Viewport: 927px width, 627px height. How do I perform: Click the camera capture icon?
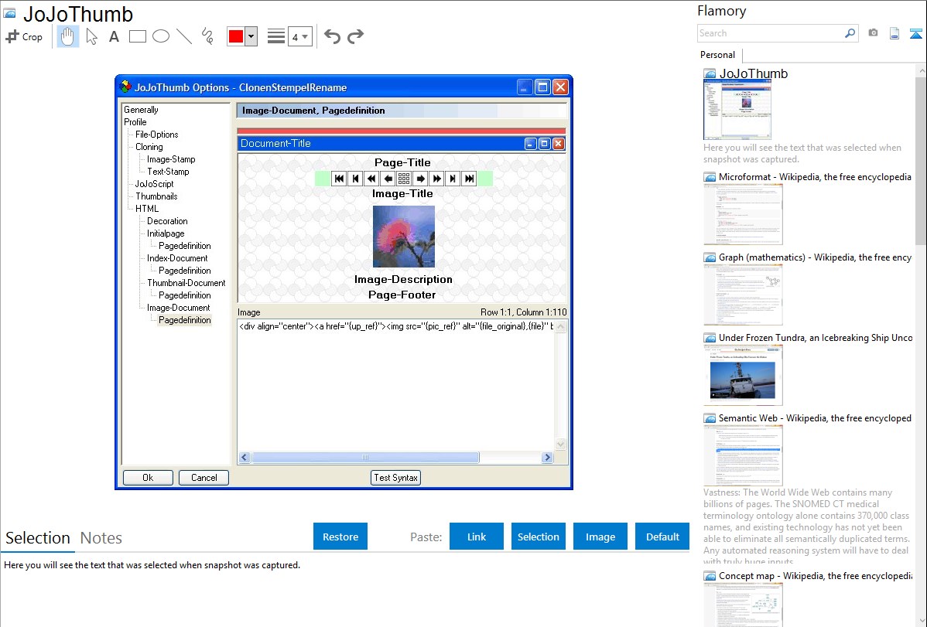pyautogui.click(x=873, y=33)
